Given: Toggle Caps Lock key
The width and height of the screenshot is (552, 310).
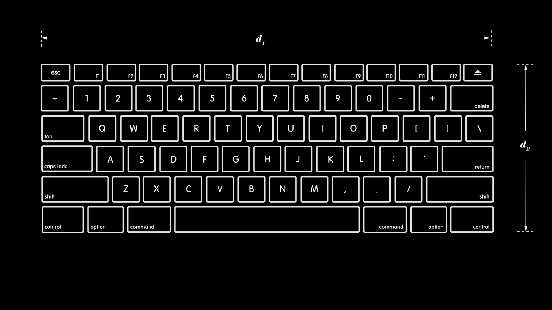Looking at the screenshot, I should click(x=67, y=159).
